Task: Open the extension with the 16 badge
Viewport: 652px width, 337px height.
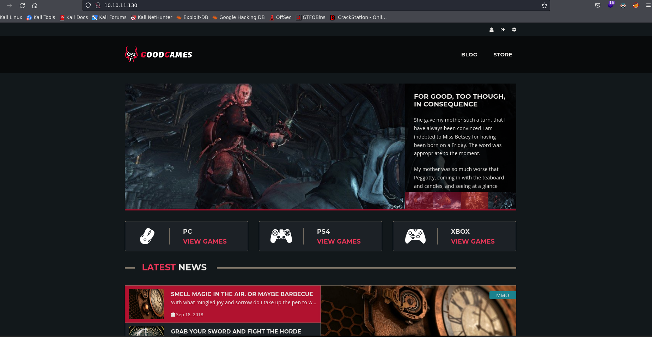Action: click(611, 5)
